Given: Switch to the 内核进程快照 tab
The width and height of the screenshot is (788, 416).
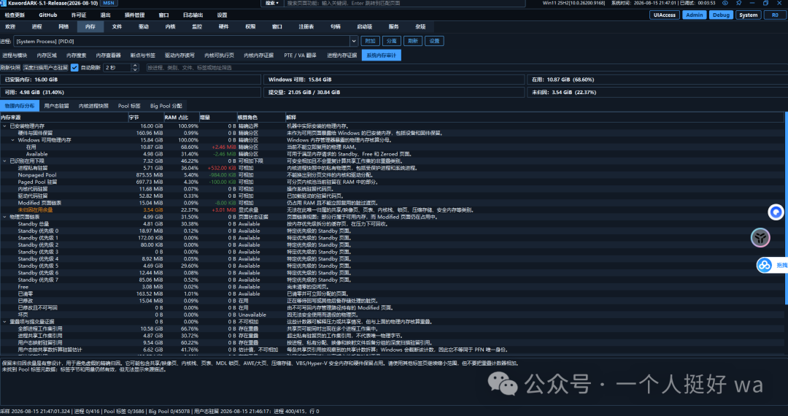Looking at the screenshot, I should click(x=93, y=106).
